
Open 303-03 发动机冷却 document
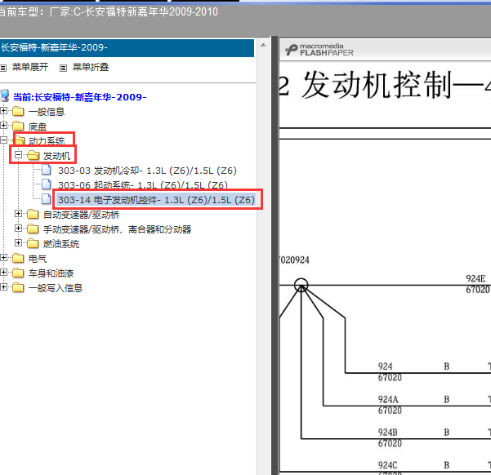click(x=147, y=171)
